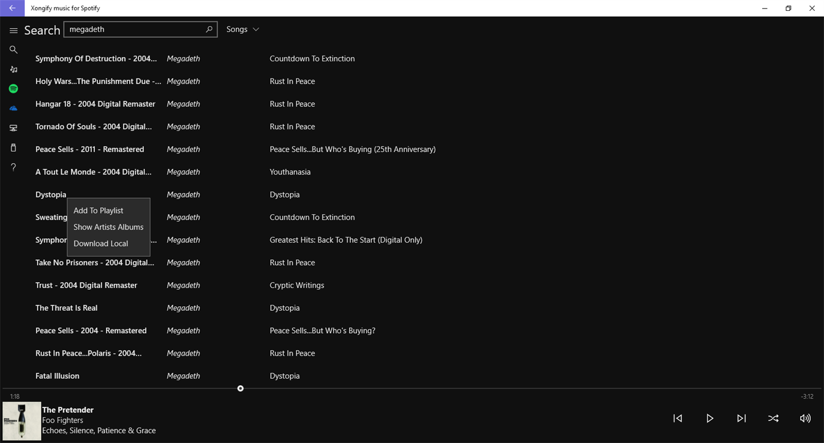Click the question mark help icon
The height and width of the screenshot is (443, 824).
tap(13, 167)
